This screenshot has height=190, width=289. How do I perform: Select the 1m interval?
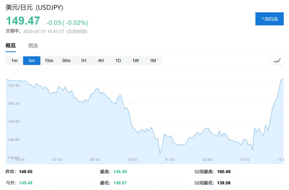coord(14,61)
